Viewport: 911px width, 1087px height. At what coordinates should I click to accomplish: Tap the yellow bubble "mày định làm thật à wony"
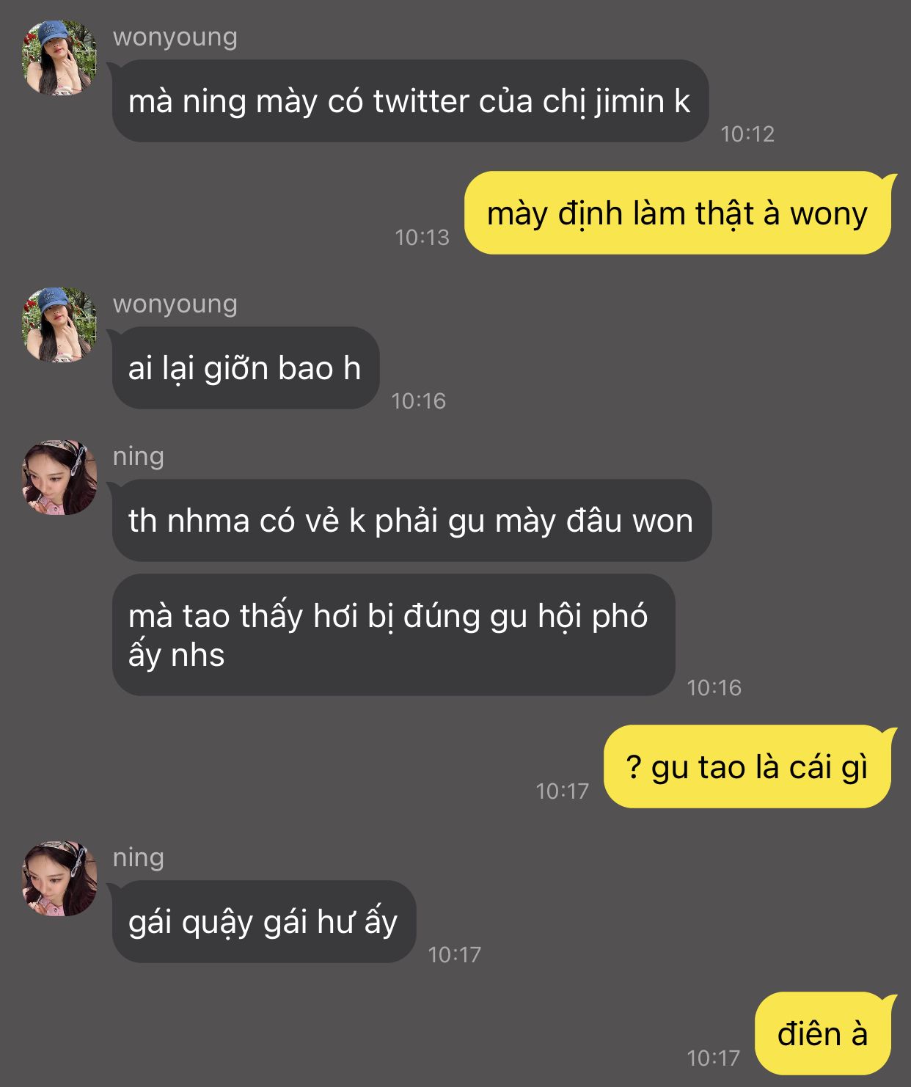[x=678, y=213]
